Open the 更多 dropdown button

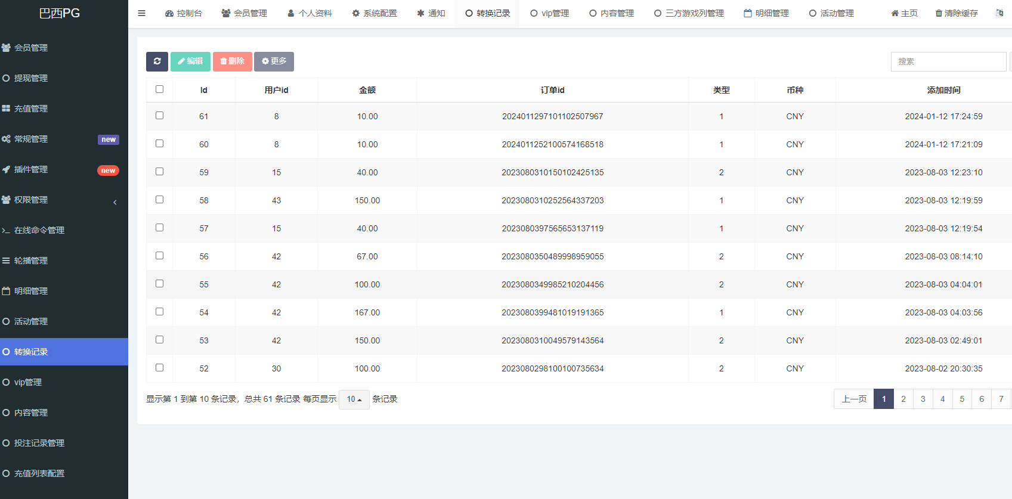pos(274,61)
